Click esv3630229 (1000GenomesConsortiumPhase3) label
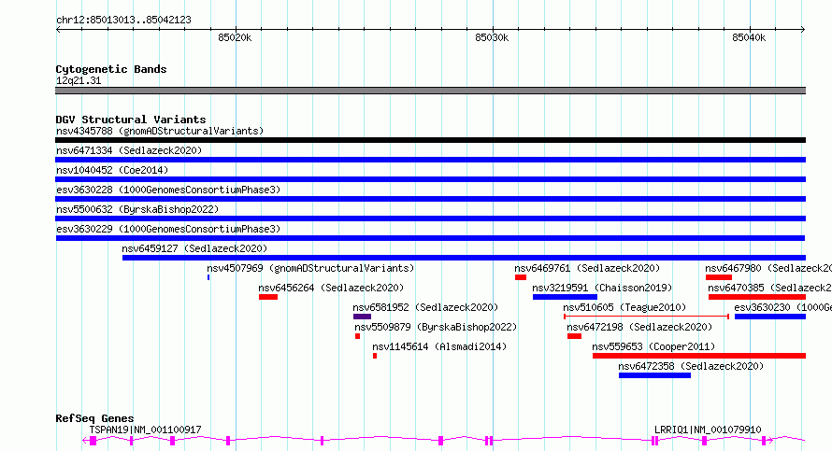Viewport: 832px width, 451px height. tap(168, 229)
